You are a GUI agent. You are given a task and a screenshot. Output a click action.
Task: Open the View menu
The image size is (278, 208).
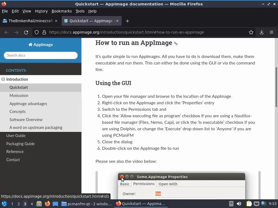pyautogui.click(x=27, y=11)
